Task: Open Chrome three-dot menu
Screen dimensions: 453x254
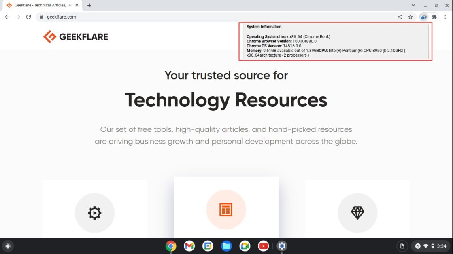Action: click(445, 17)
